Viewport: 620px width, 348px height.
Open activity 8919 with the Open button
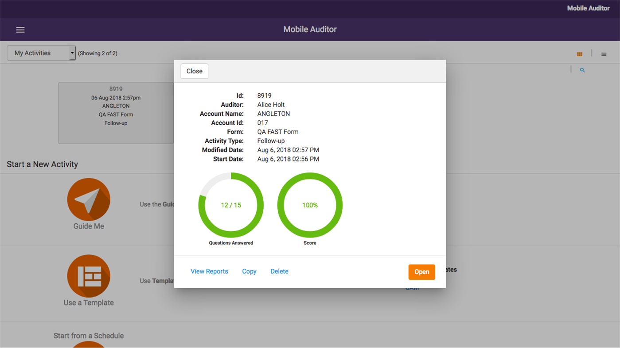(x=421, y=272)
